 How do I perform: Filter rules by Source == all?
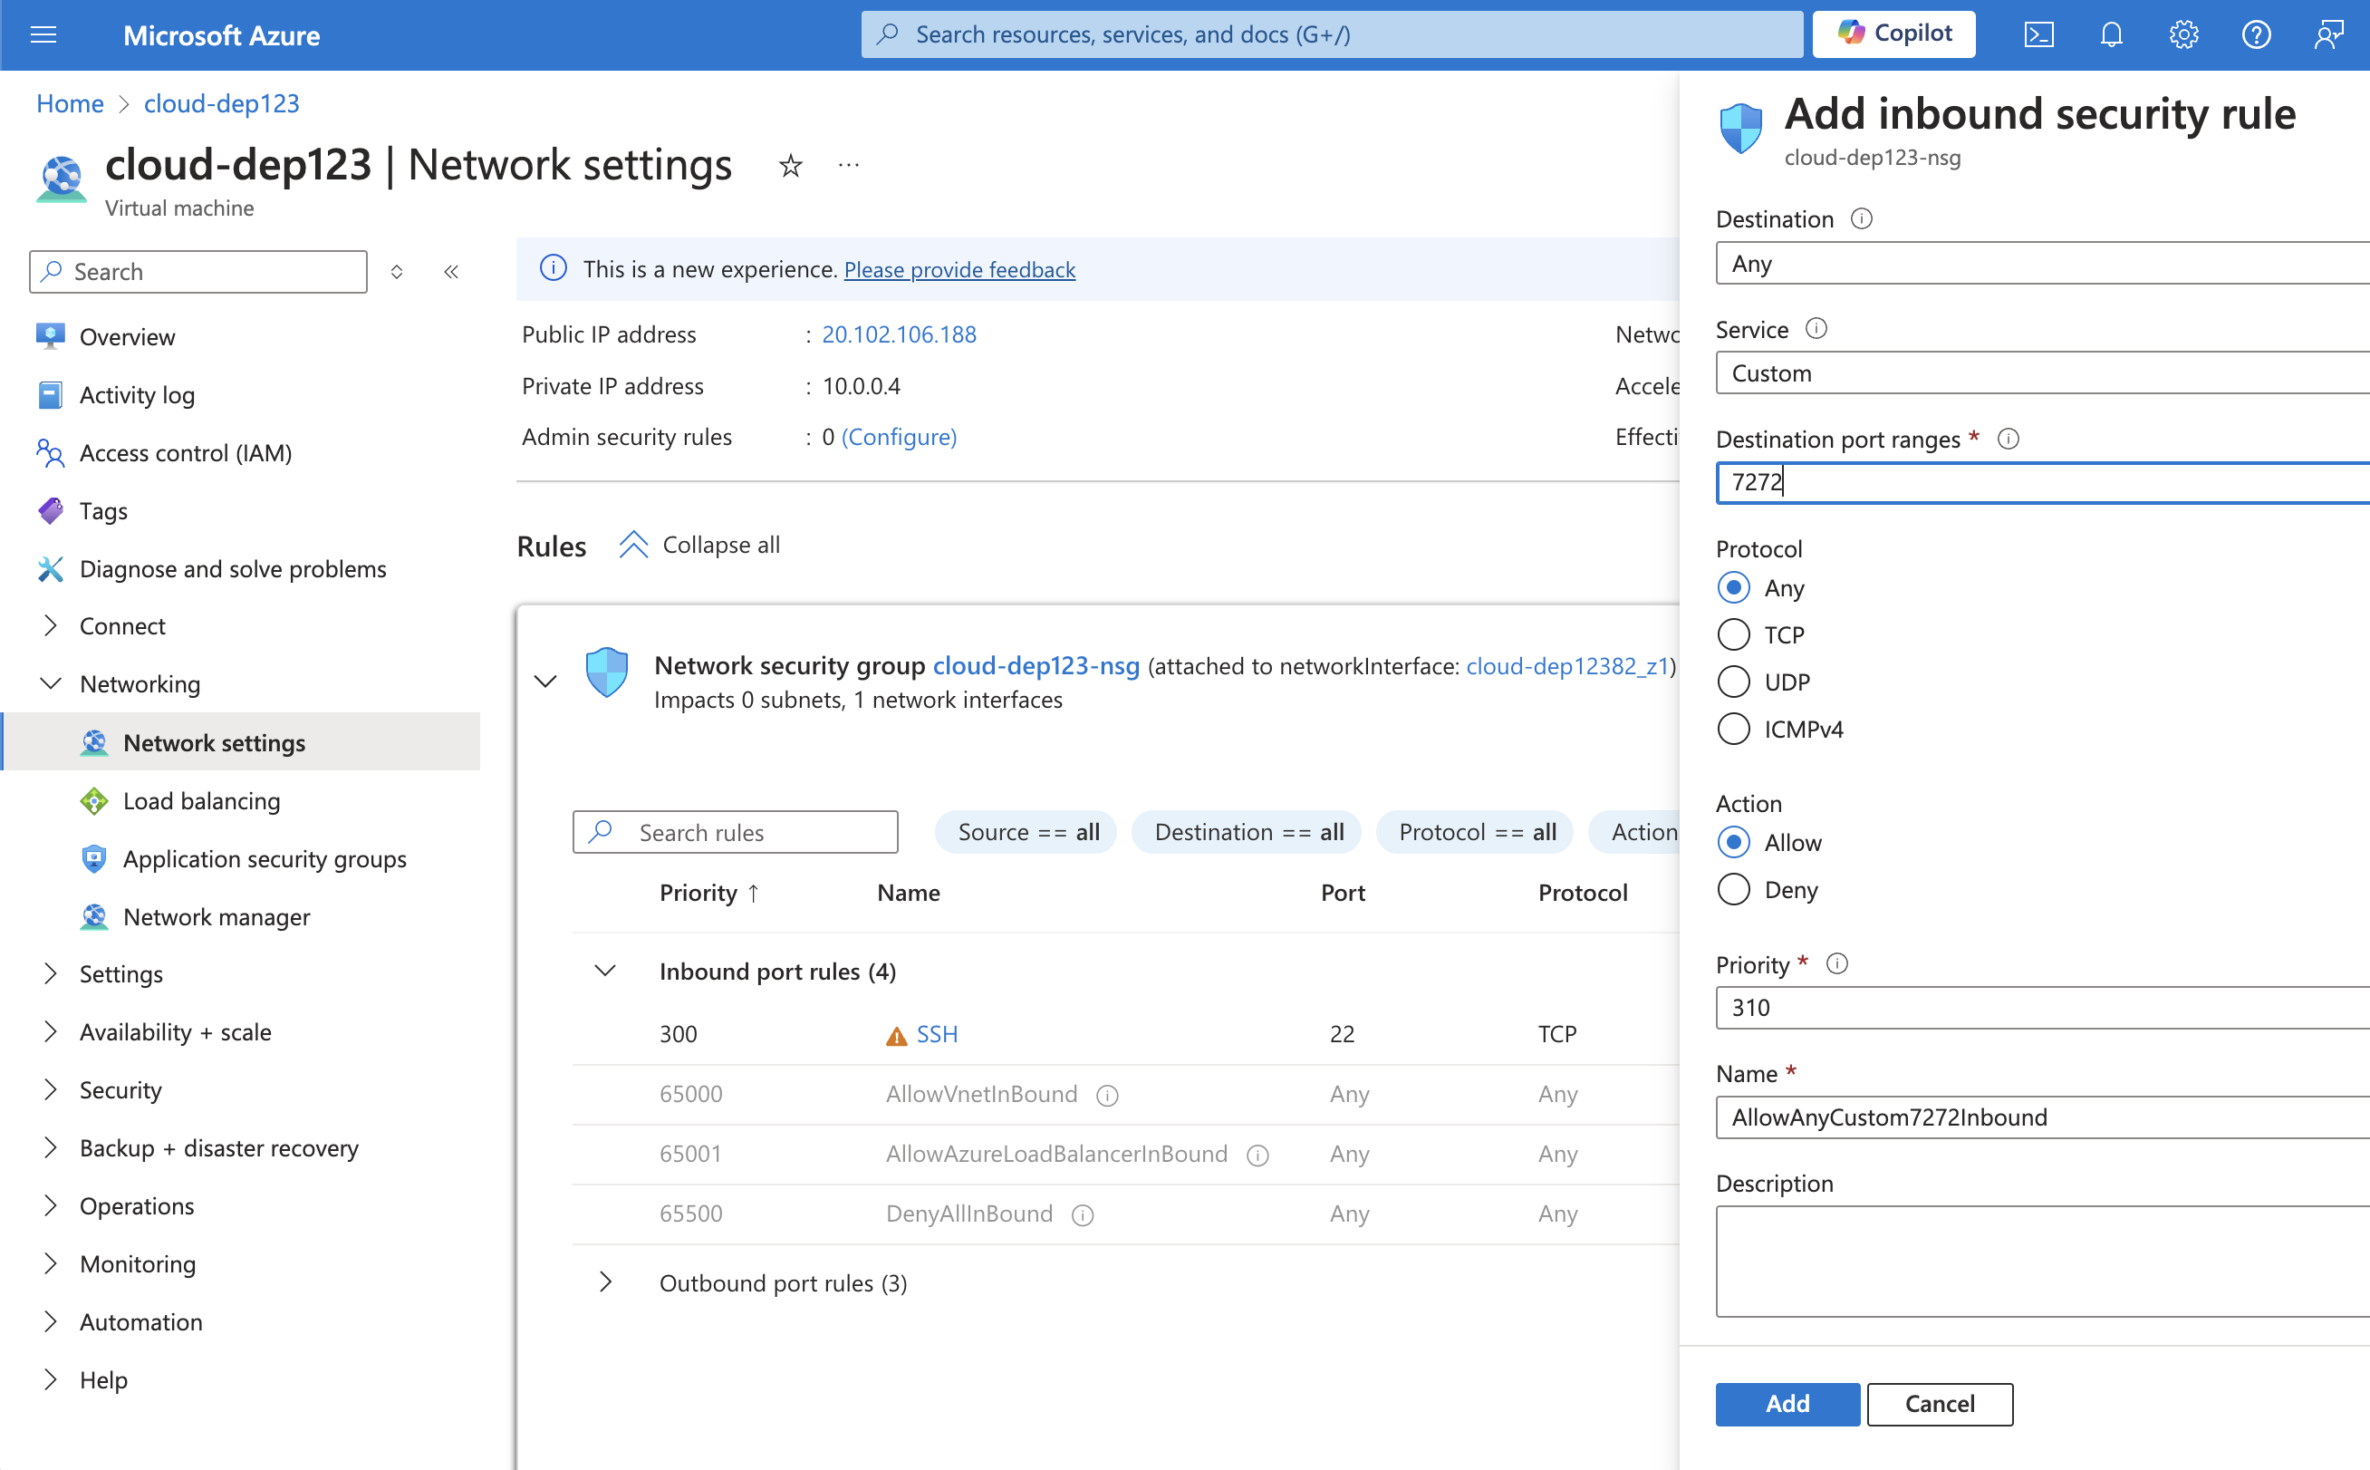(x=1027, y=832)
